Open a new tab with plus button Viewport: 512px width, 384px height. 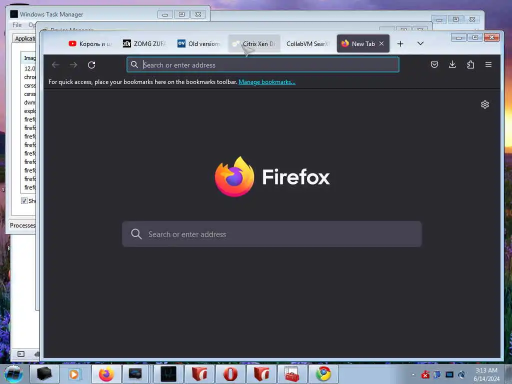400,44
